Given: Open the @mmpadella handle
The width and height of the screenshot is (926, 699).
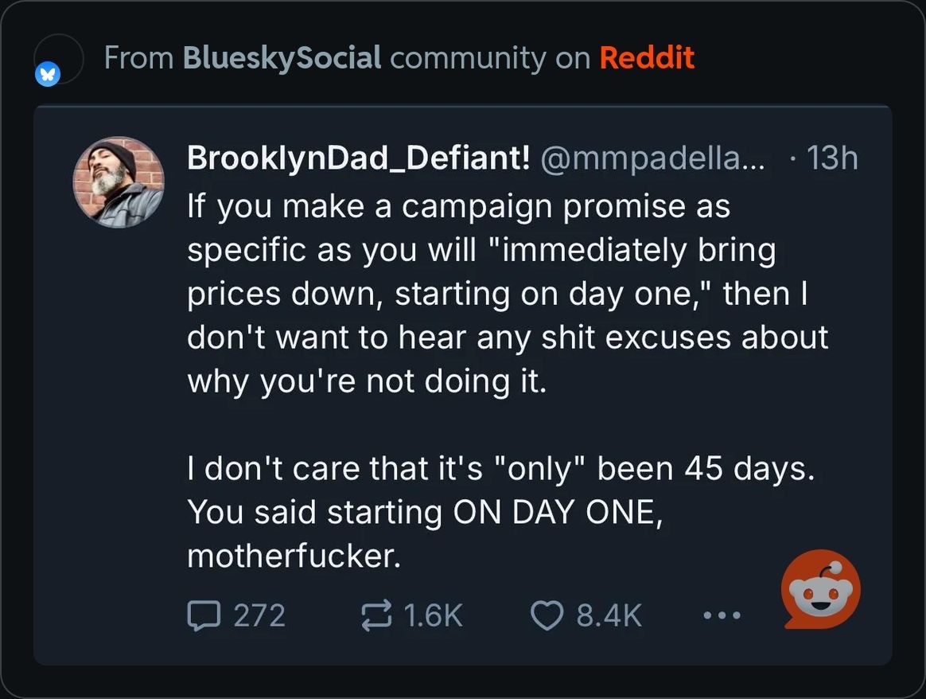Looking at the screenshot, I should 652,158.
